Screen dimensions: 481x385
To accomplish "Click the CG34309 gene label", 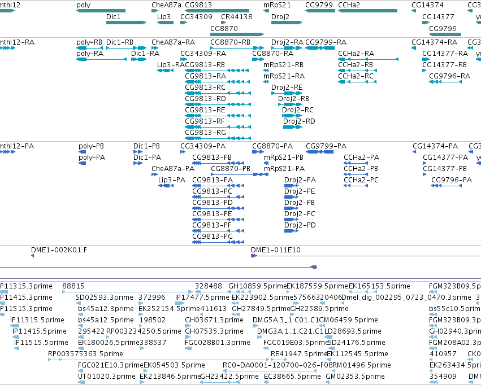I will point(196,16).
